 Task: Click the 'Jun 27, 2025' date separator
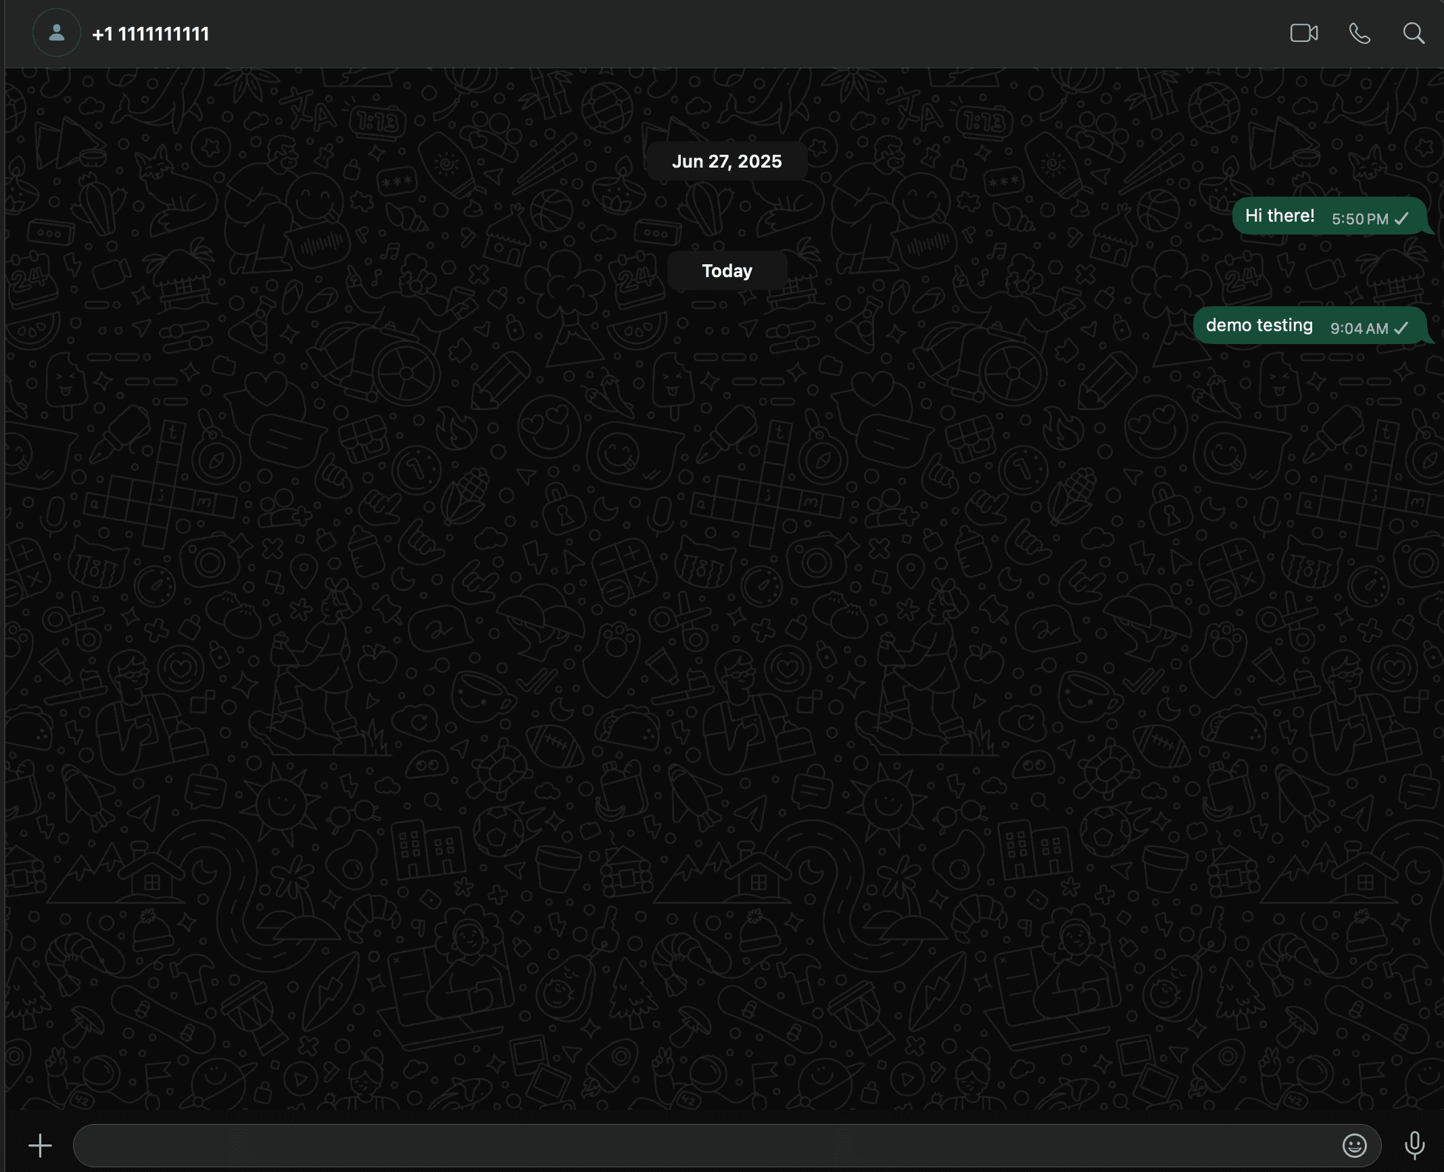click(x=727, y=161)
